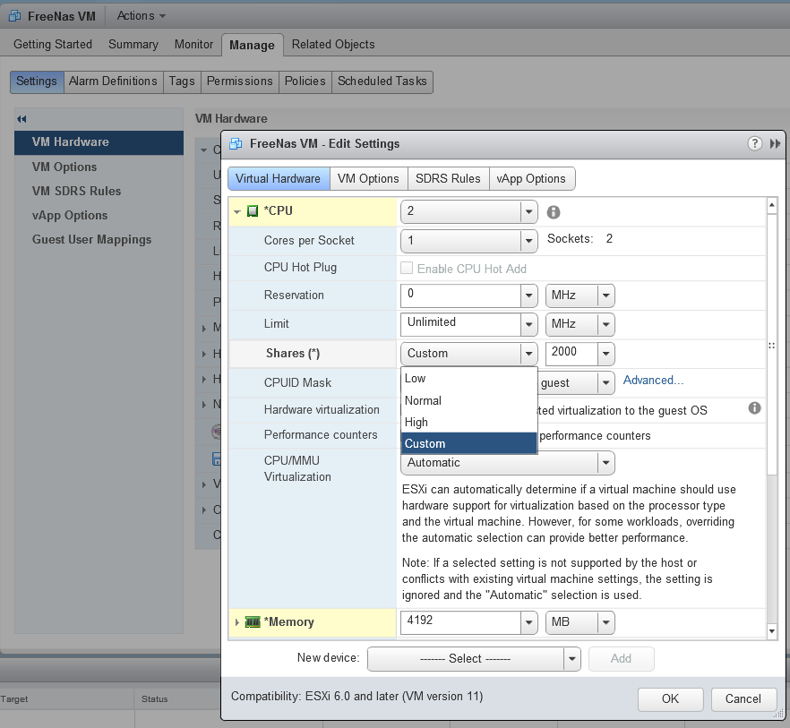The width and height of the screenshot is (790, 728).
Task: Click the VM icon in dialog title
Action: click(236, 144)
